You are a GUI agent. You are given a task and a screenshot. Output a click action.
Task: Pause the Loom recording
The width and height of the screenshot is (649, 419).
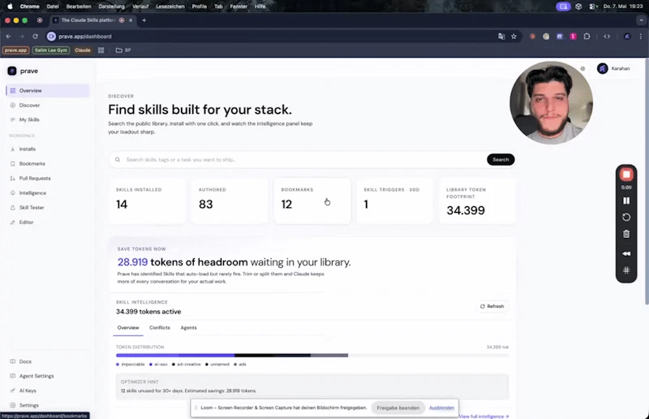[626, 201]
